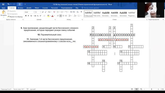Align text to the left
Viewport: 165px width, 93px height.
(x=58, y=16)
